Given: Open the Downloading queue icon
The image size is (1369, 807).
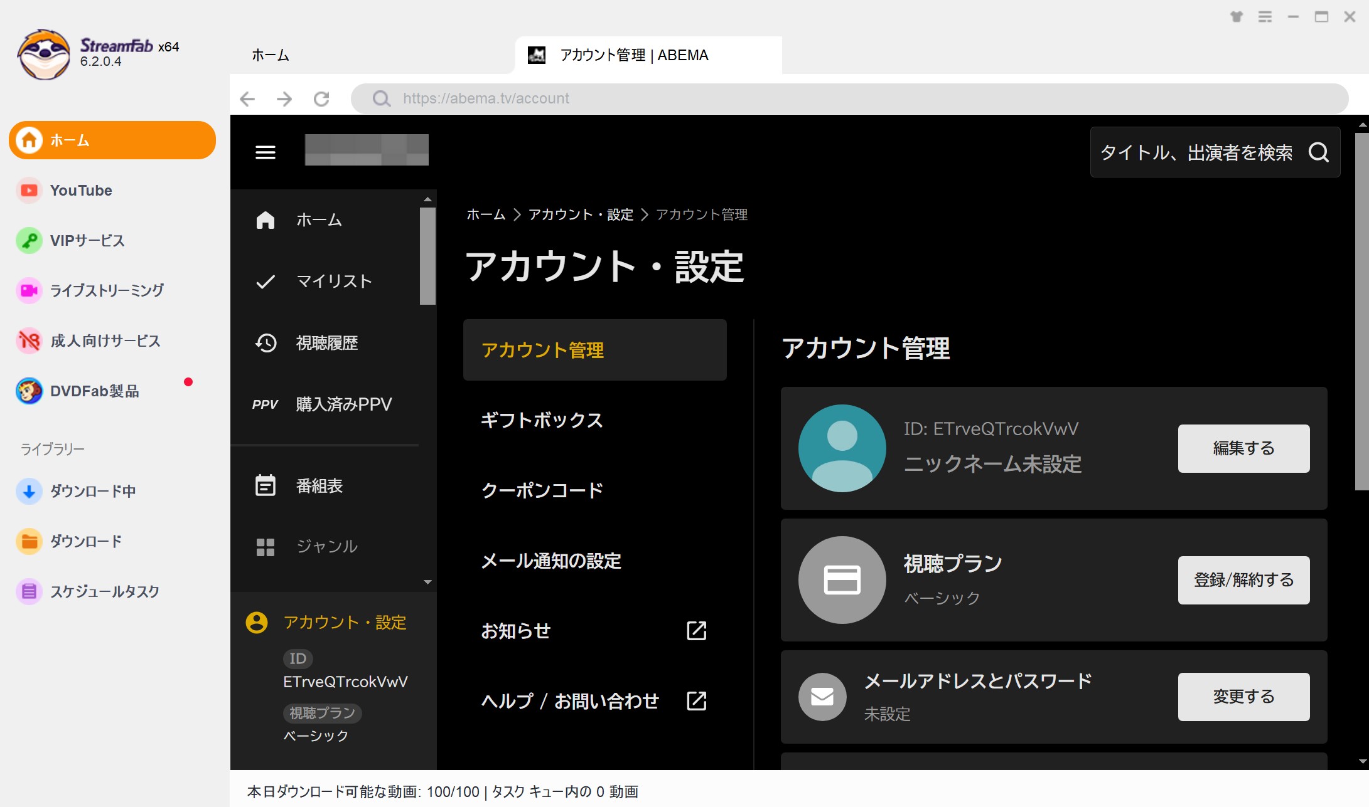Looking at the screenshot, I should [x=29, y=491].
